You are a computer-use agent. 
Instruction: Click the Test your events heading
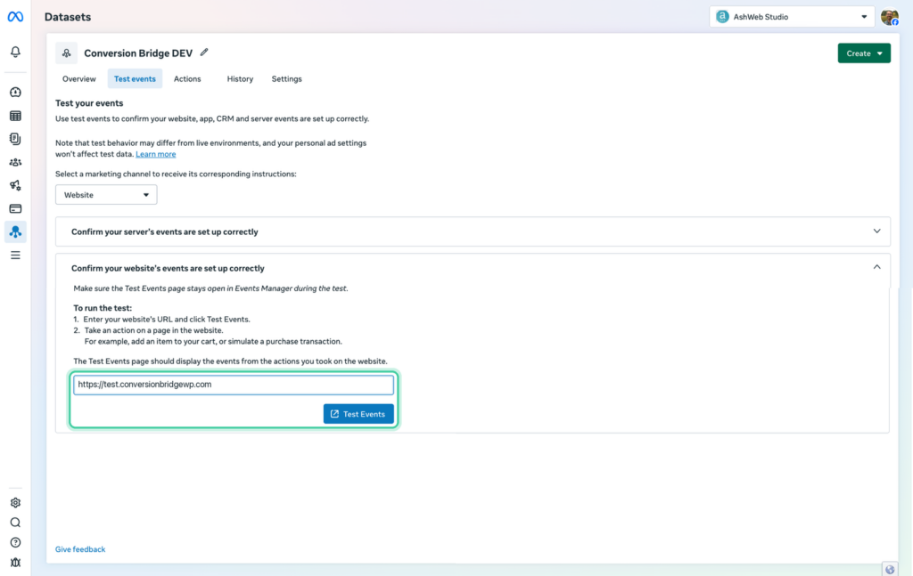pyautogui.click(x=89, y=103)
